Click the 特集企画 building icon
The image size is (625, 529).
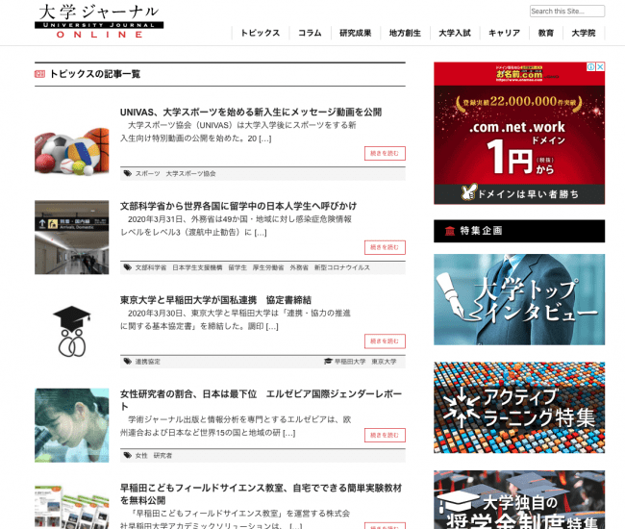[450, 231]
